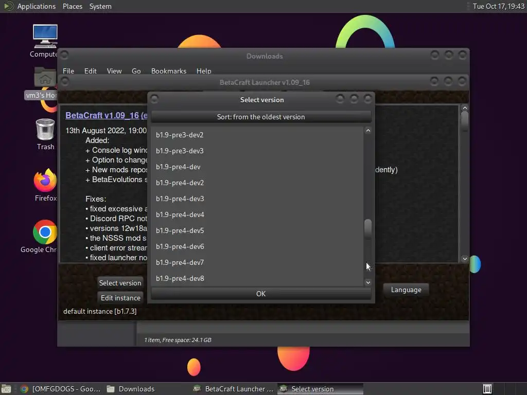Launch Firefox from the desktop
The image size is (527, 395).
tap(45, 181)
